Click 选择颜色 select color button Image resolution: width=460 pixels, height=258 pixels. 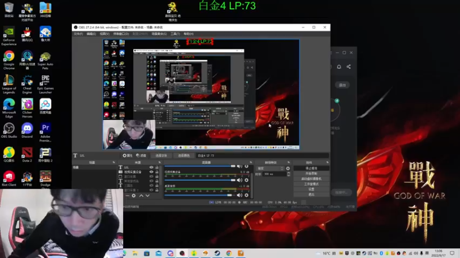[x=183, y=155]
